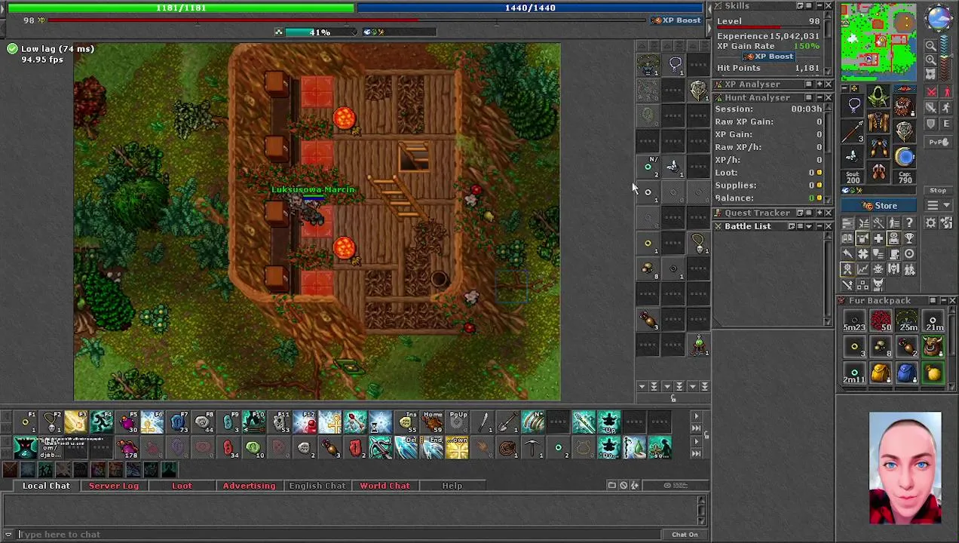
Task: Toggle expert mode E button
Action: coord(947,123)
